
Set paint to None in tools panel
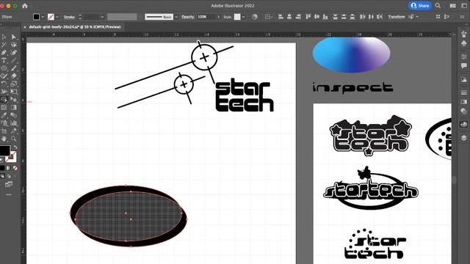click(15, 168)
